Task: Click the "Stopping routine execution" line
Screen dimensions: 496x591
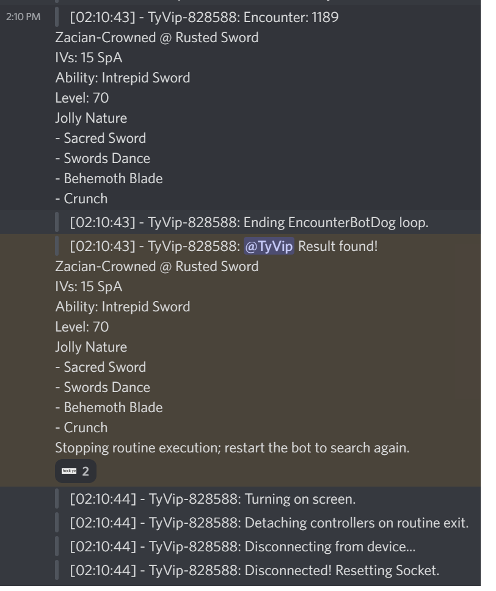Action: tap(232, 448)
